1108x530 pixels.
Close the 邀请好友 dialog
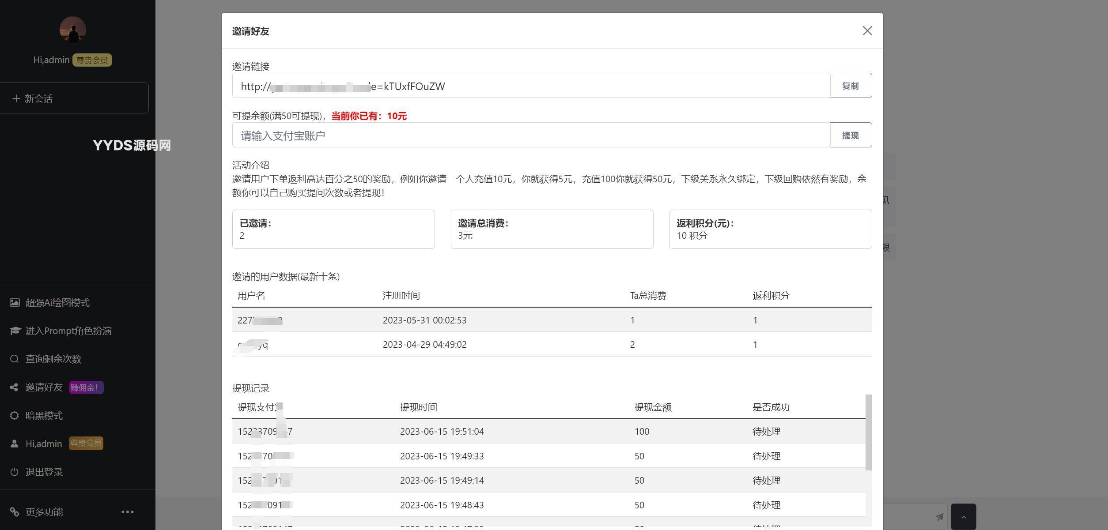point(867,31)
